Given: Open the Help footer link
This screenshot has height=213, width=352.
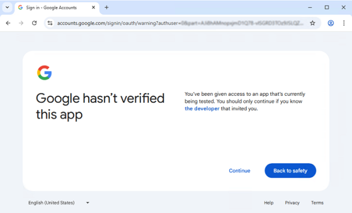Looking at the screenshot, I should [x=269, y=202].
